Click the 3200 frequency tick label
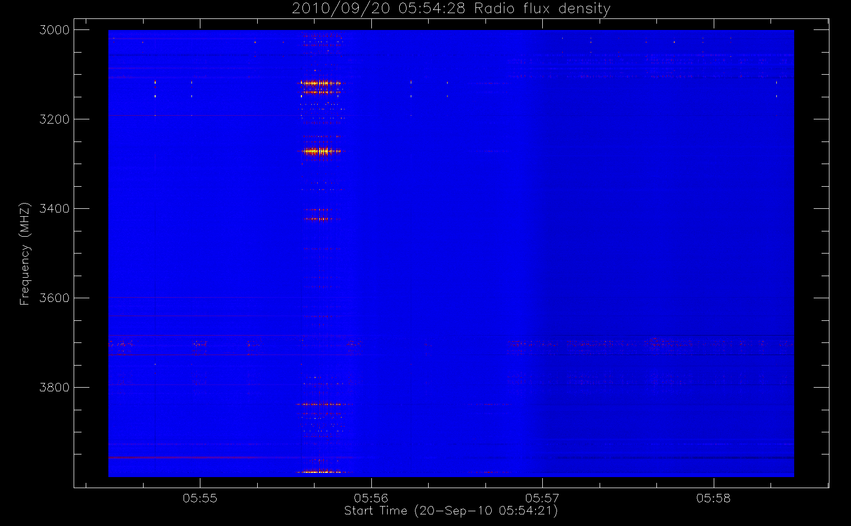This screenshot has height=526, width=851. click(55, 119)
